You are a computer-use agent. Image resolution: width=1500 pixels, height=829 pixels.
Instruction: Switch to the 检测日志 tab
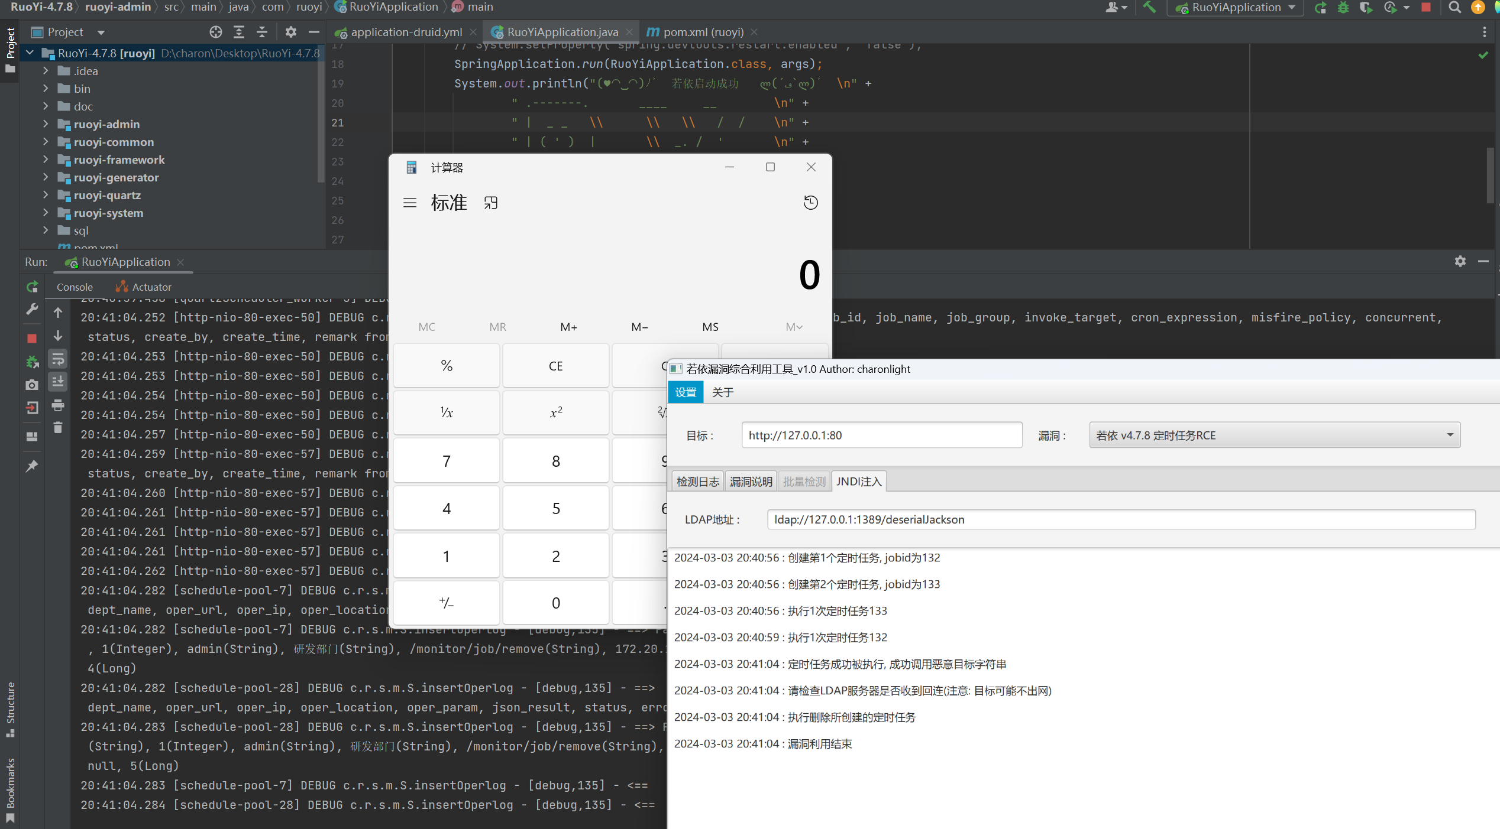698,482
